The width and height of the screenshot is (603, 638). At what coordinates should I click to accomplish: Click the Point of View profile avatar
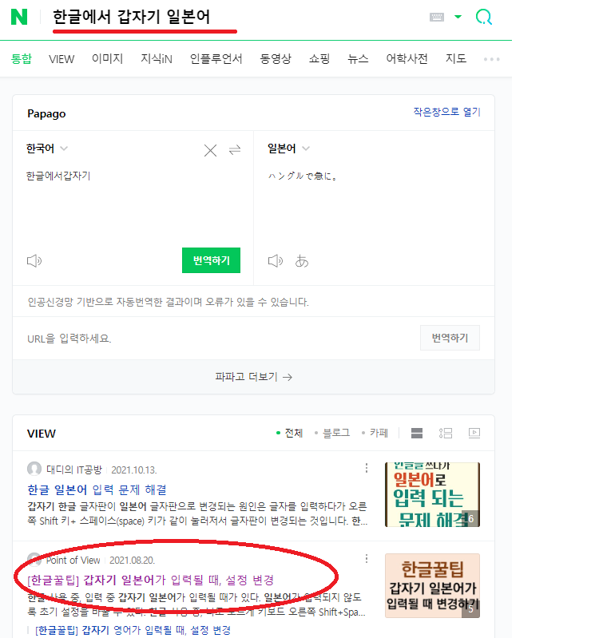coord(34,560)
